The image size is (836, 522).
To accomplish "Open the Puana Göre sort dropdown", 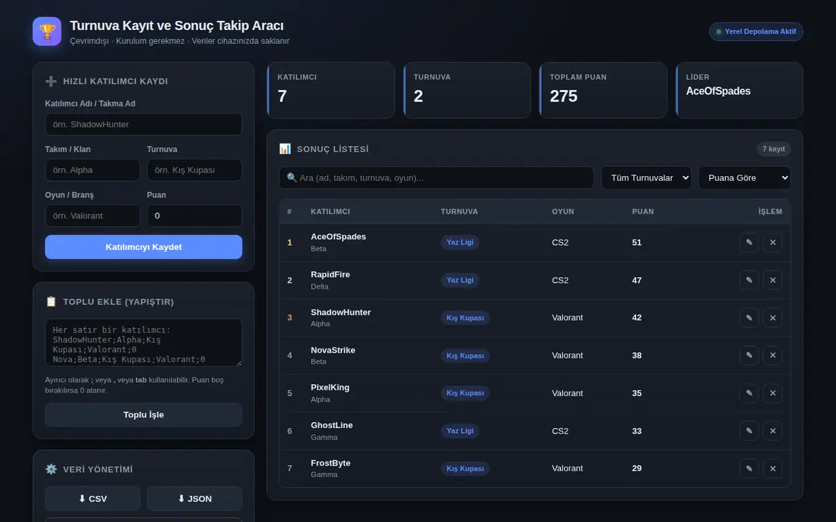I will tap(745, 177).
